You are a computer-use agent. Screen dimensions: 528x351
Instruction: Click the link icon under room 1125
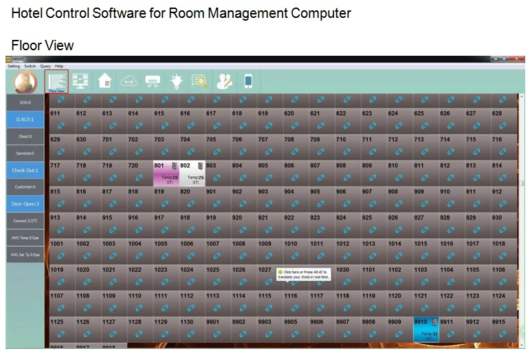[61, 334]
